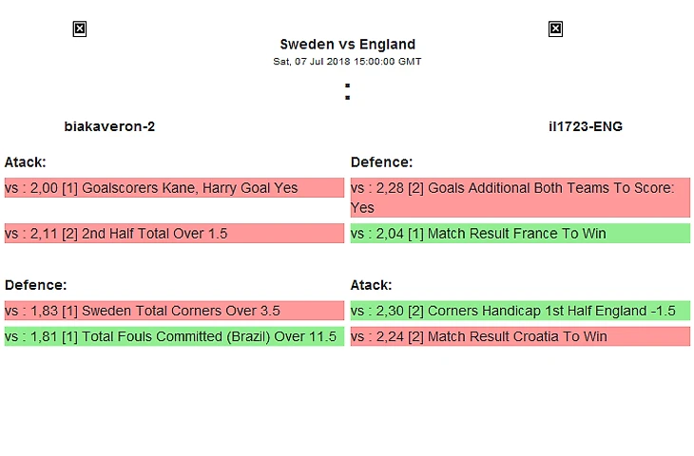Select the 2nd Half Total Over 1.5 bet
Screen dimensions: 694x456
[174, 234]
